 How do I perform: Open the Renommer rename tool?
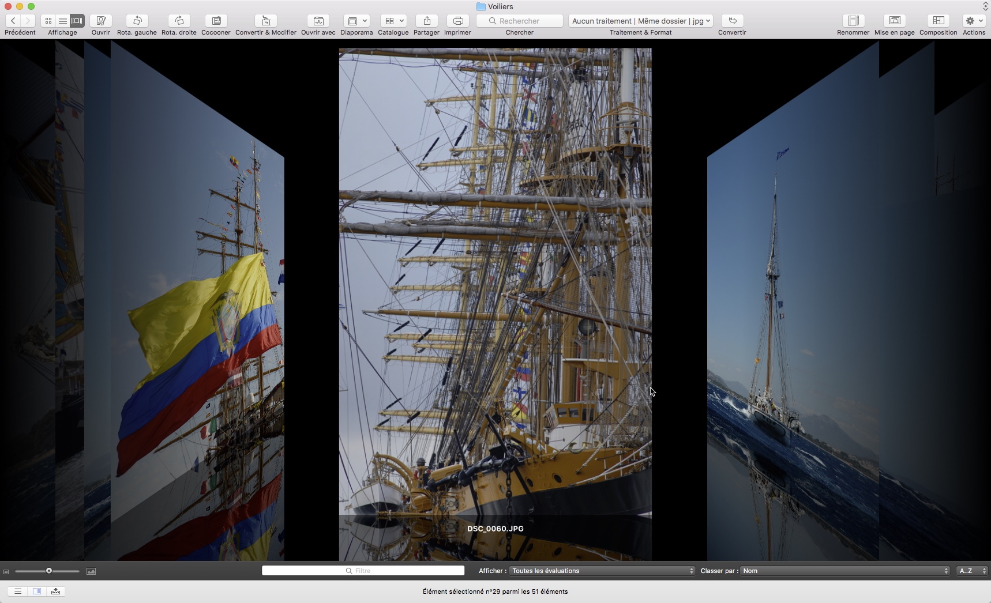pos(853,21)
